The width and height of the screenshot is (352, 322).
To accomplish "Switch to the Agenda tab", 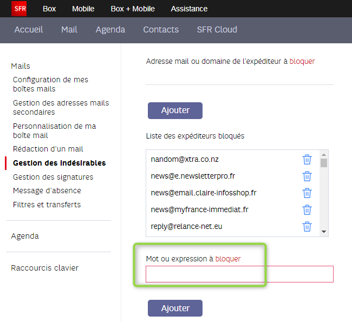I will [110, 30].
